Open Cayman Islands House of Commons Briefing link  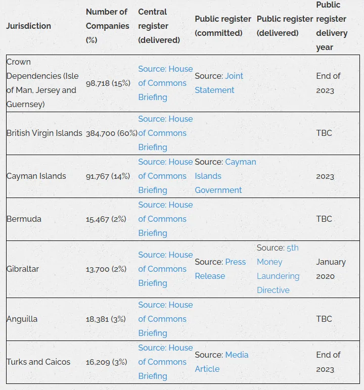pos(165,176)
